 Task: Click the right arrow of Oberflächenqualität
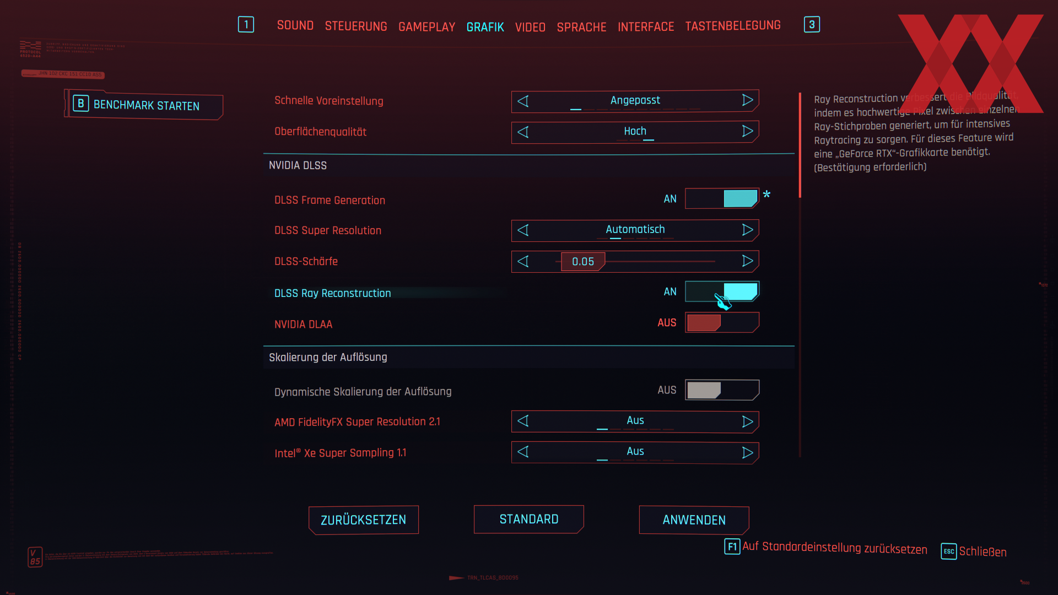point(747,131)
